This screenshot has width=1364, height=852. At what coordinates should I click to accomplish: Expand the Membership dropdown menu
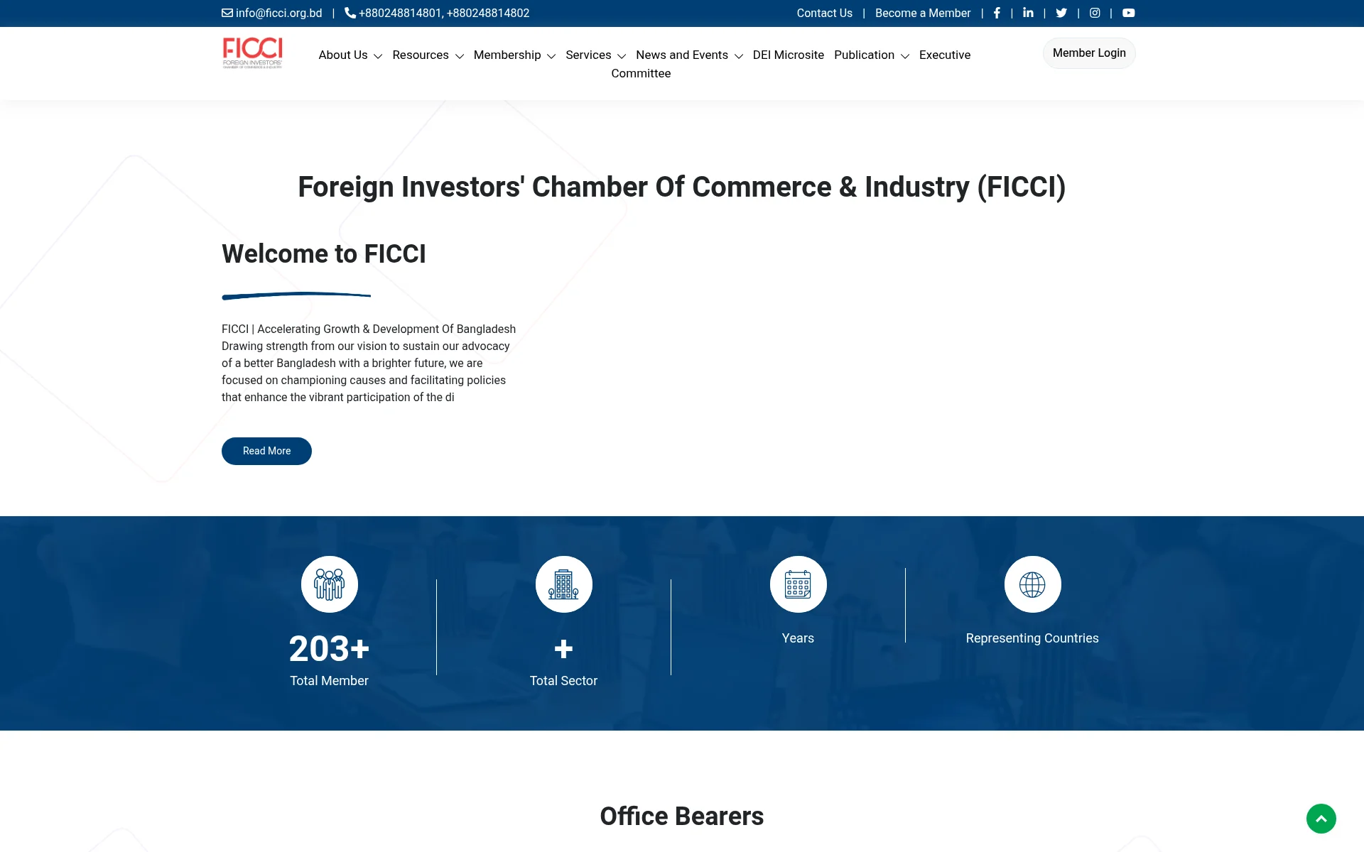[x=514, y=55]
